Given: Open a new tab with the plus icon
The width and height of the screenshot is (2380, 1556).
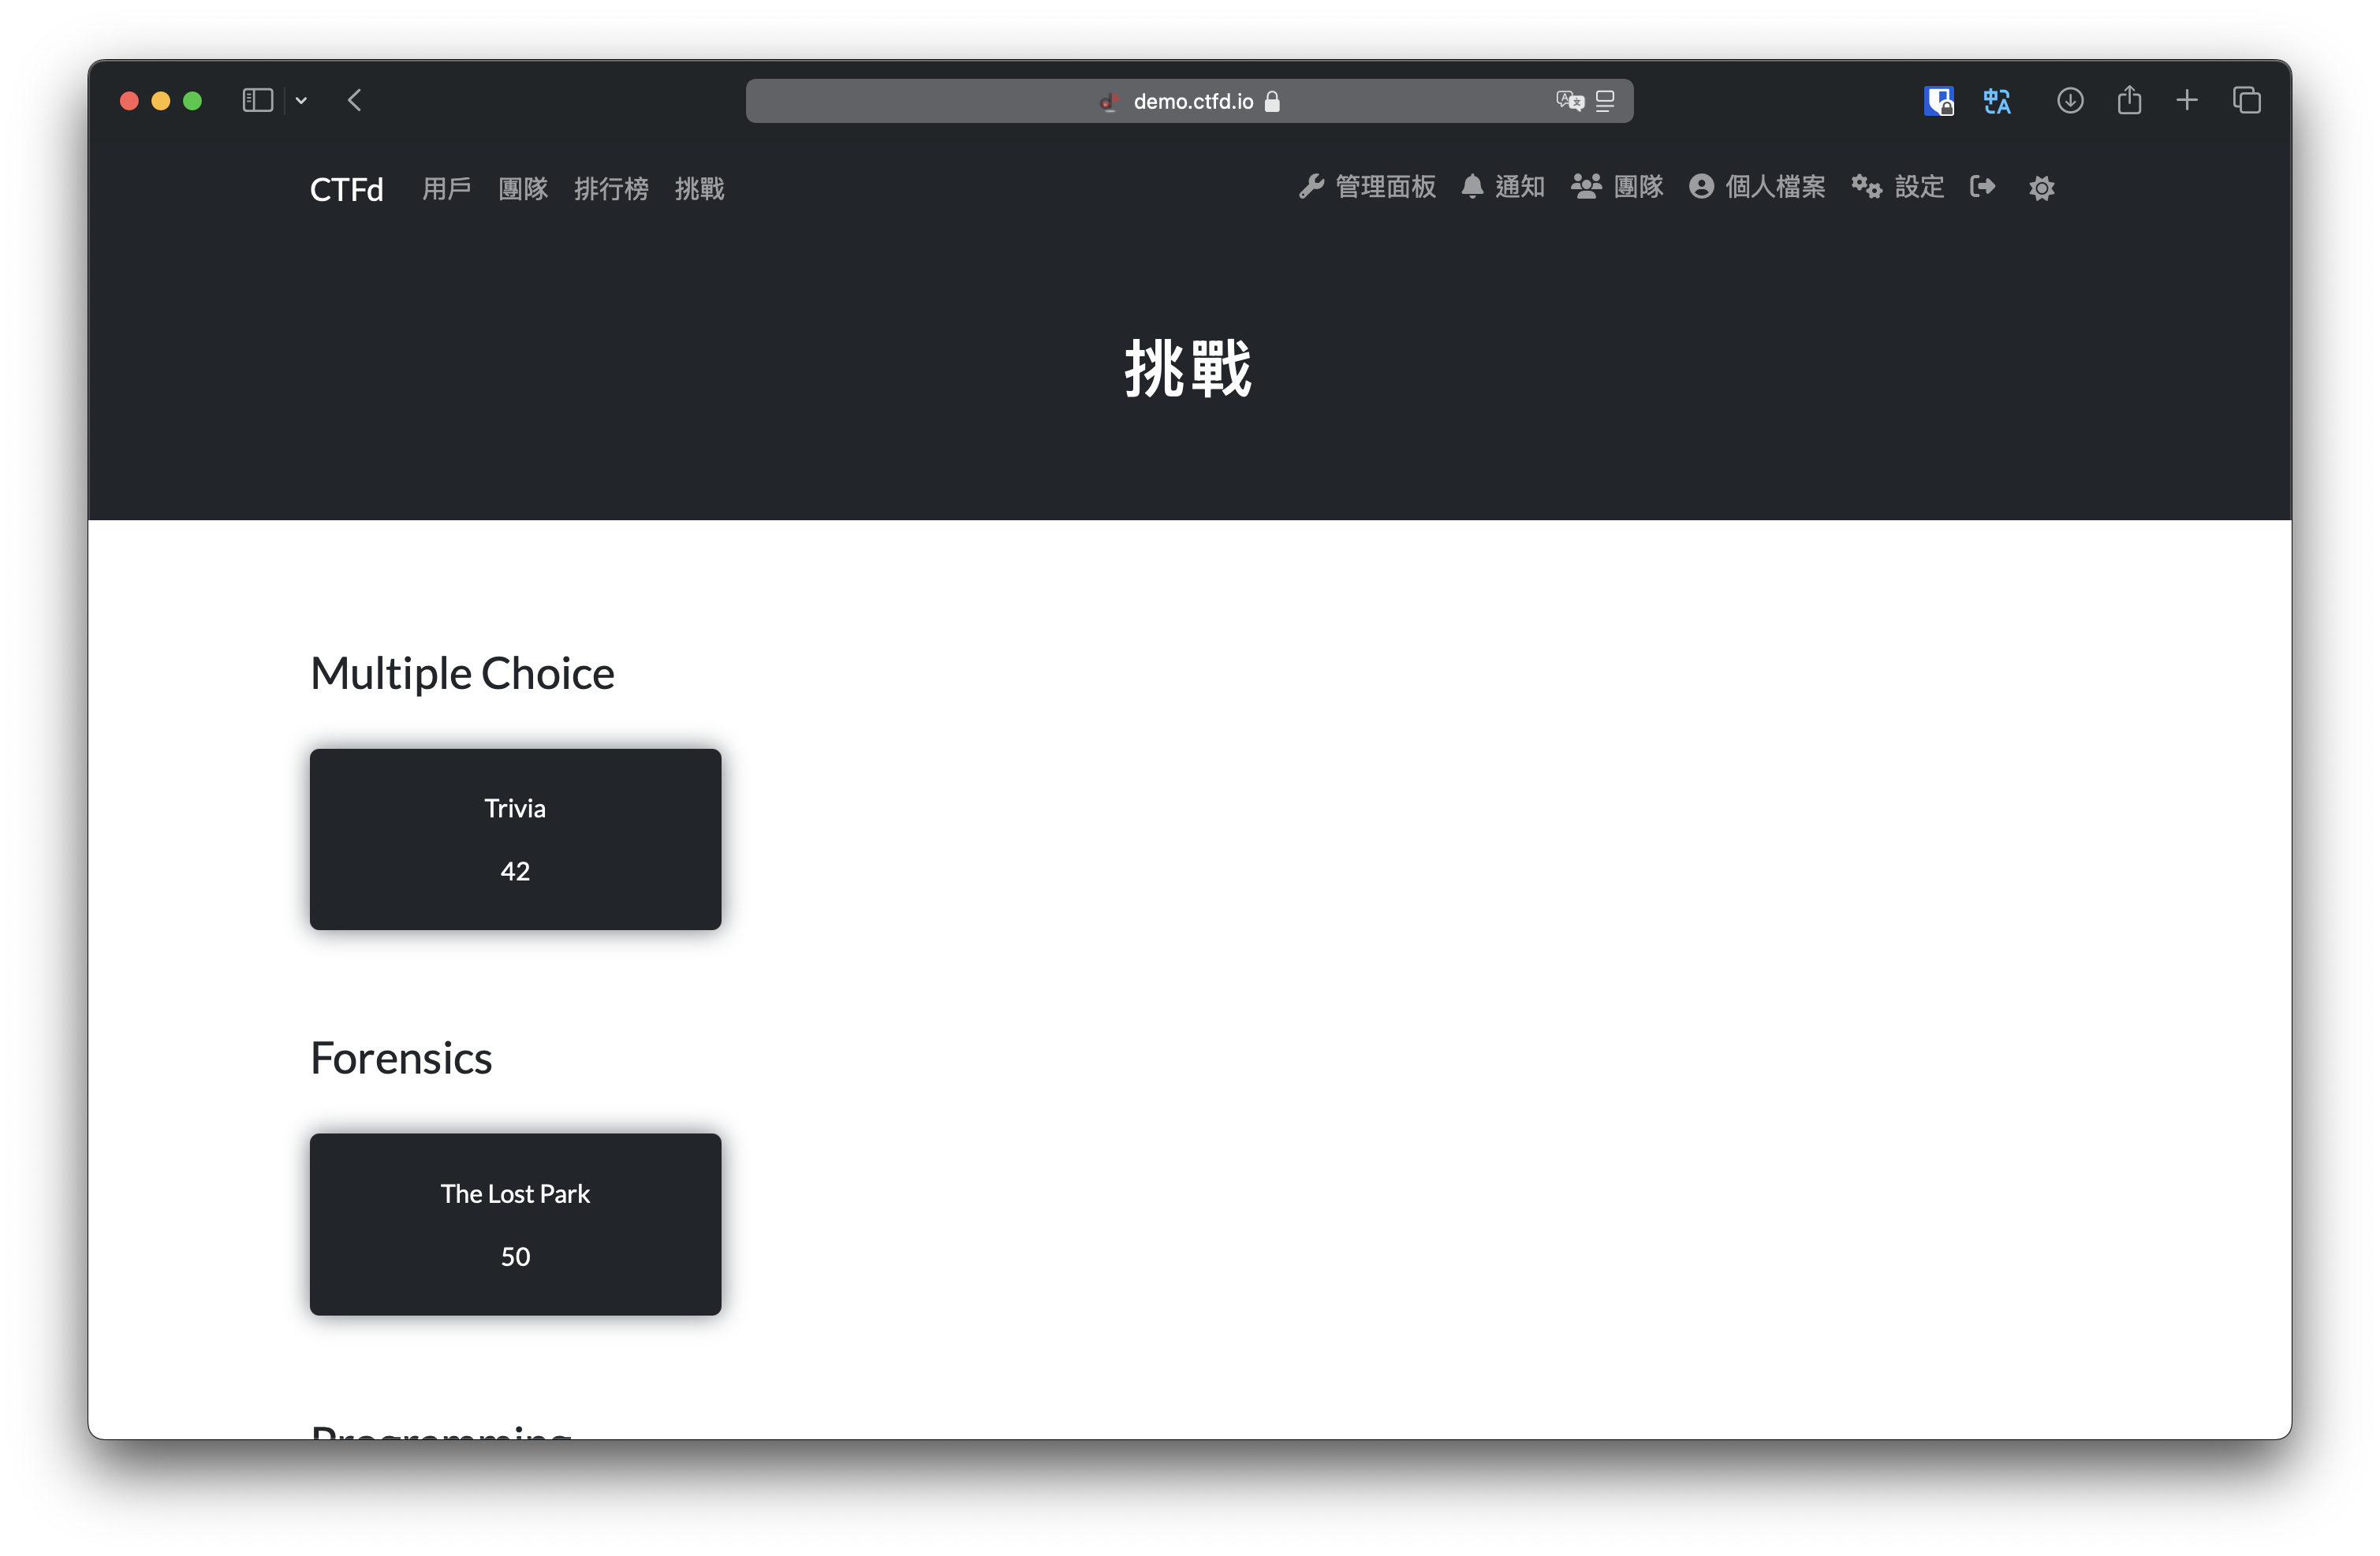Looking at the screenshot, I should [x=2187, y=100].
